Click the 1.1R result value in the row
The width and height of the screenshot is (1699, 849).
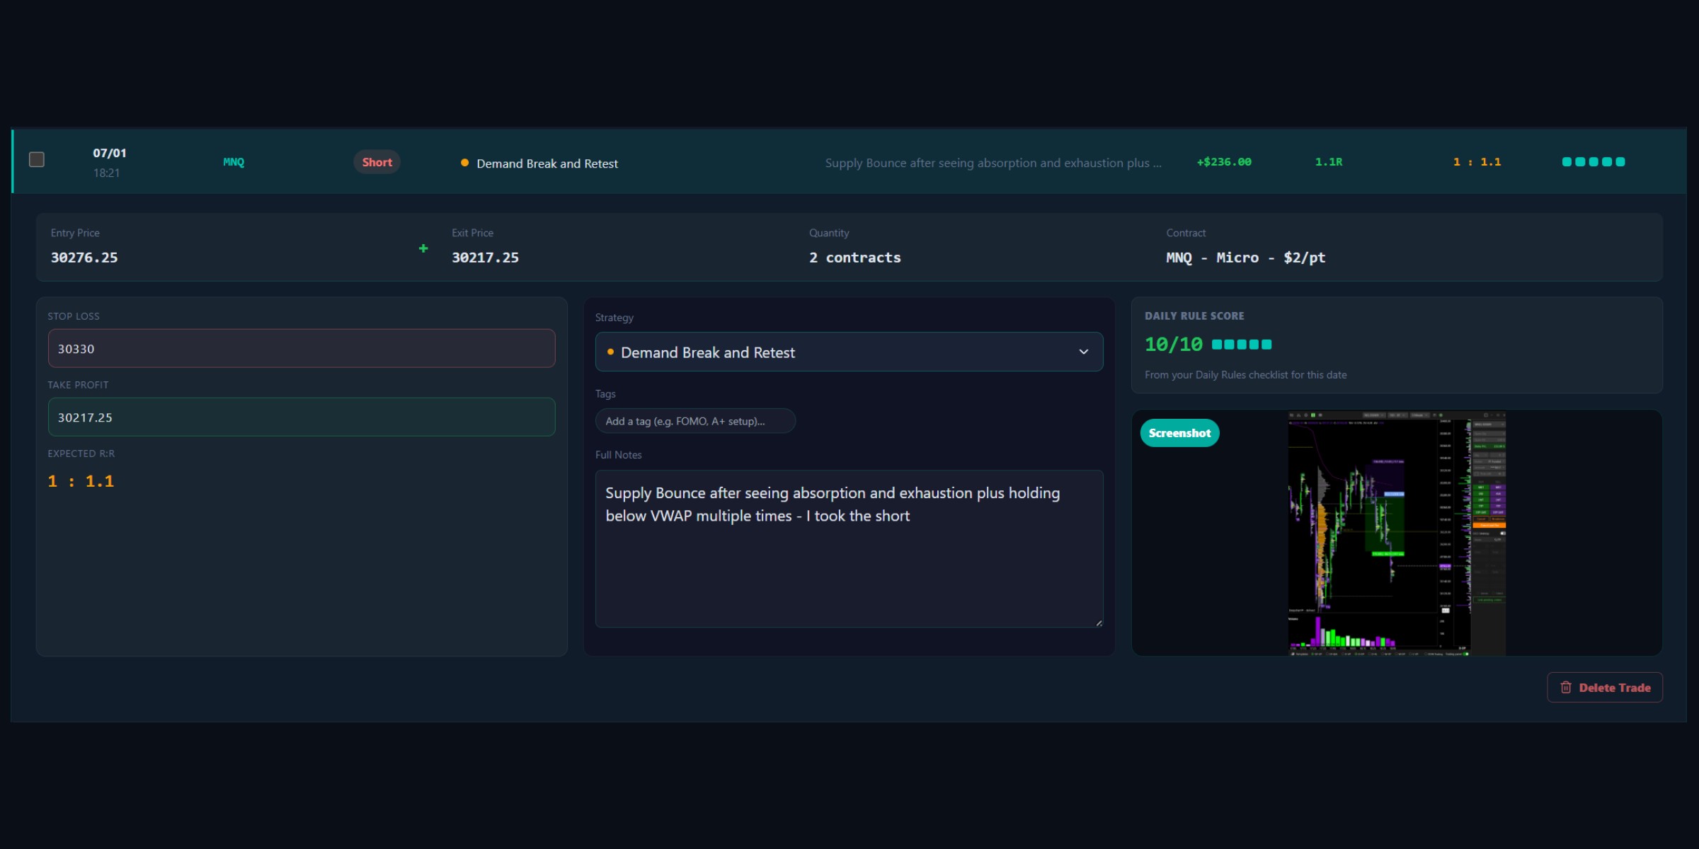click(x=1329, y=162)
